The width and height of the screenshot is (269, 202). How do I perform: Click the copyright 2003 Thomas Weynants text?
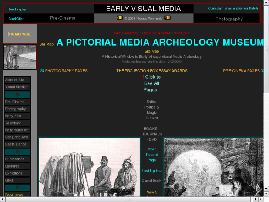pos(144,19)
